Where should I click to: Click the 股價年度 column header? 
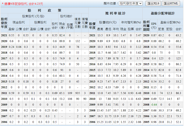point(92,26)
